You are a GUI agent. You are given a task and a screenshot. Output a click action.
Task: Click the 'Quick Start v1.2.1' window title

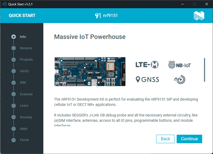20,4
